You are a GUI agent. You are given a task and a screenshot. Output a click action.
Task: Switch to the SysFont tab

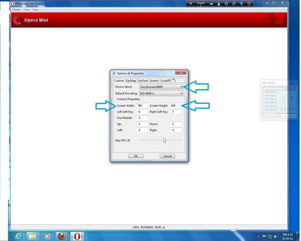pos(143,81)
